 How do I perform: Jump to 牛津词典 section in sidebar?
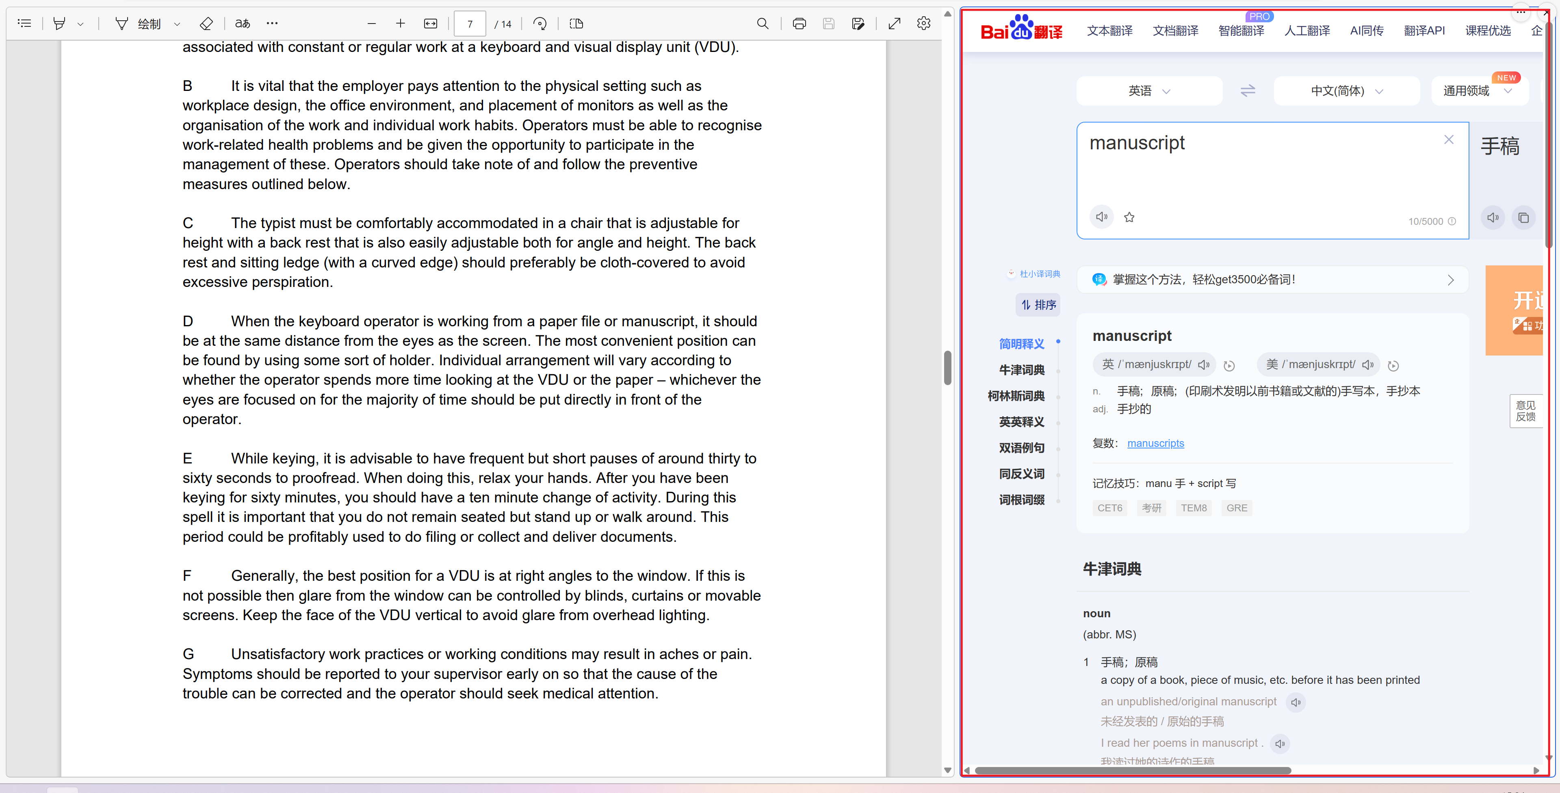(1021, 370)
